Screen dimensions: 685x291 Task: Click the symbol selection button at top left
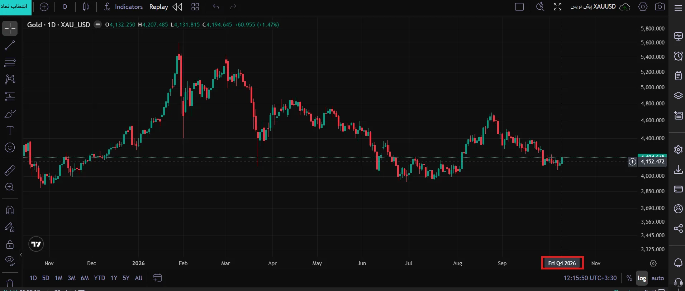point(15,7)
